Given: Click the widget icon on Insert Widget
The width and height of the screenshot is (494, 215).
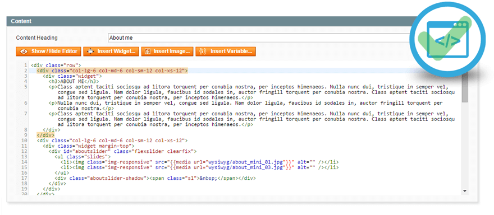Looking at the screenshot, I should coord(90,52).
